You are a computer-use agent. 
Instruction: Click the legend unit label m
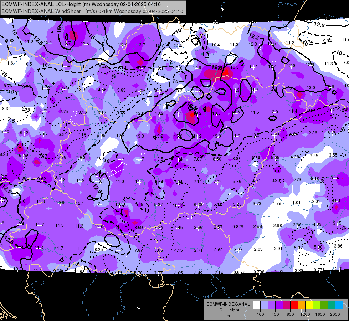pyautogui.click(x=228, y=316)
